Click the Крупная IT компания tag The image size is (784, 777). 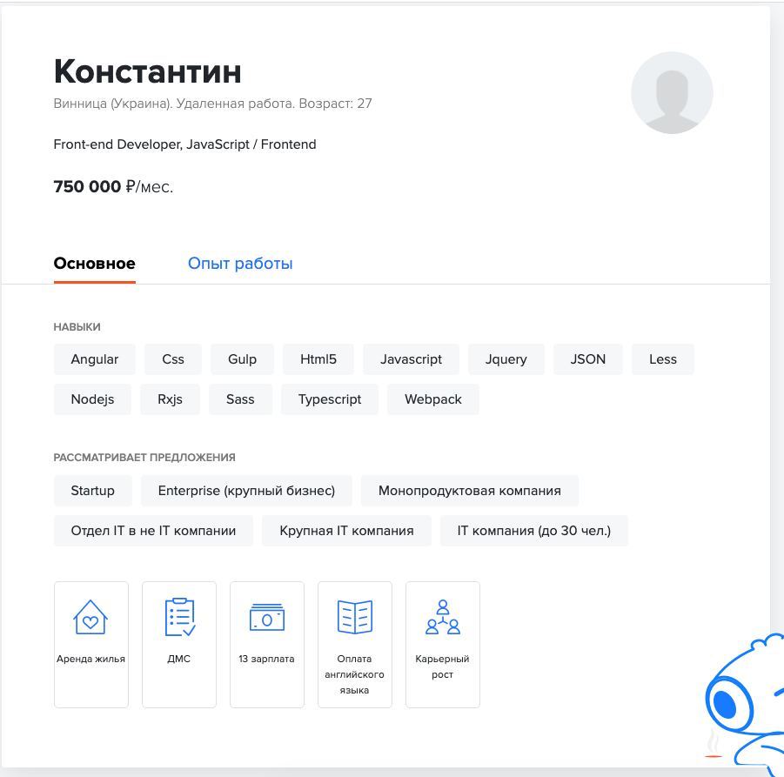[346, 531]
